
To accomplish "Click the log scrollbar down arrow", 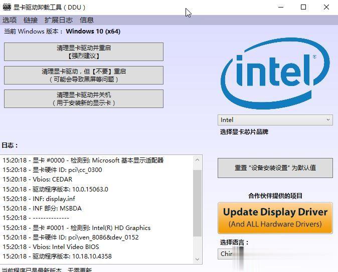I will (x=197, y=259).
